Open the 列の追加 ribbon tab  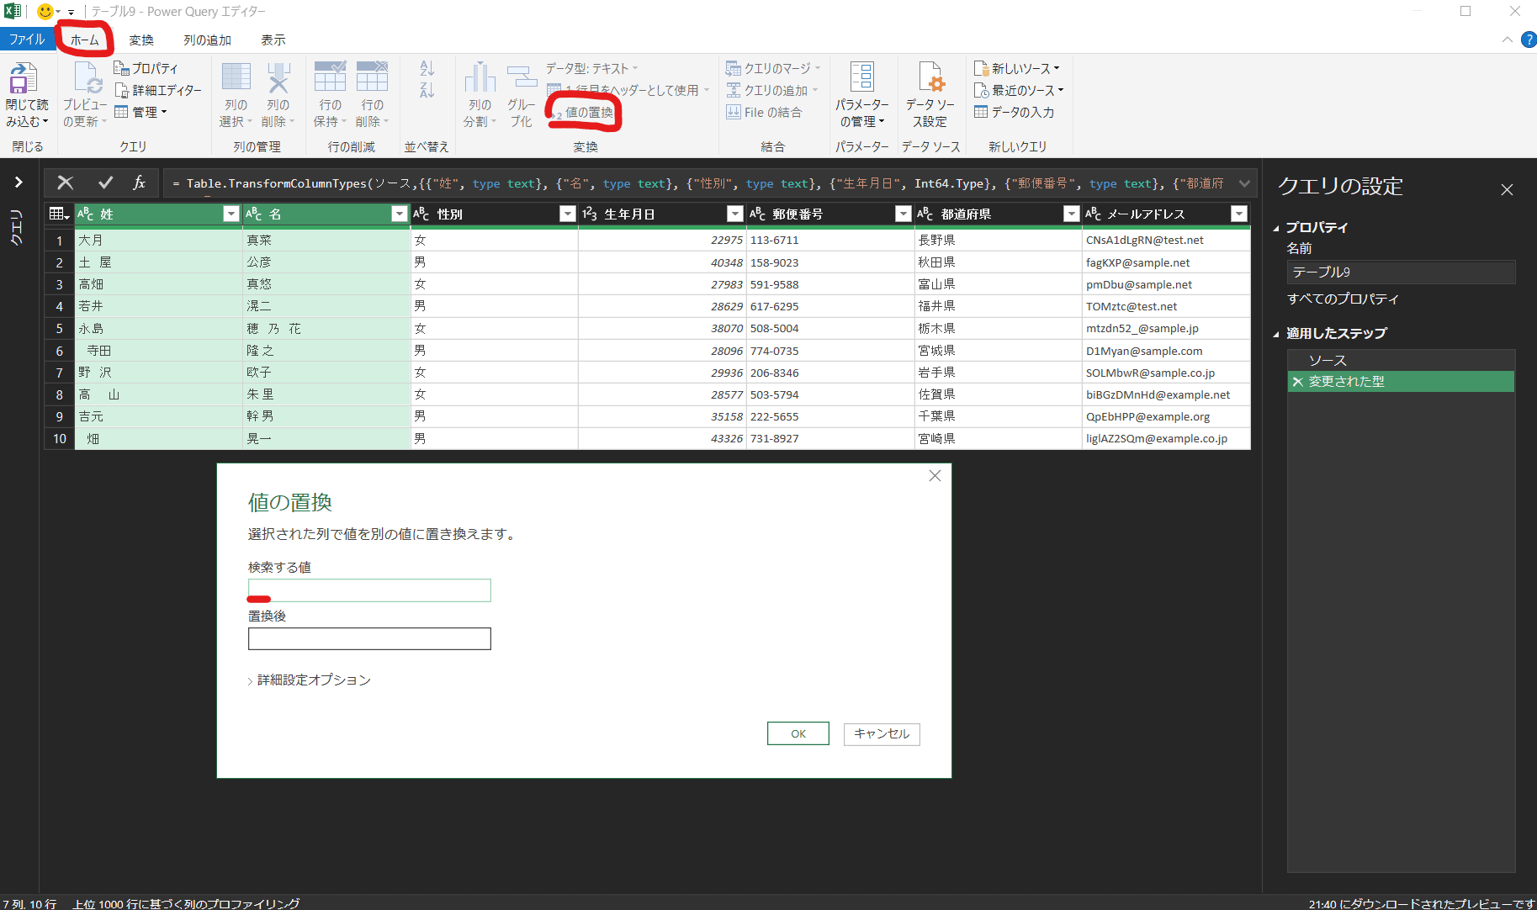click(x=207, y=40)
